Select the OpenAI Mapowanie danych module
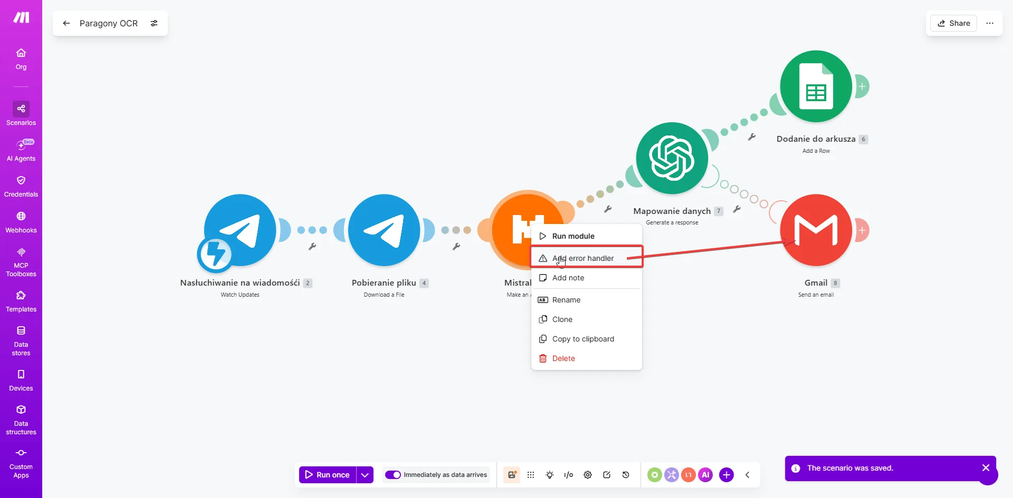1013x498 pixels. (672, 158)
